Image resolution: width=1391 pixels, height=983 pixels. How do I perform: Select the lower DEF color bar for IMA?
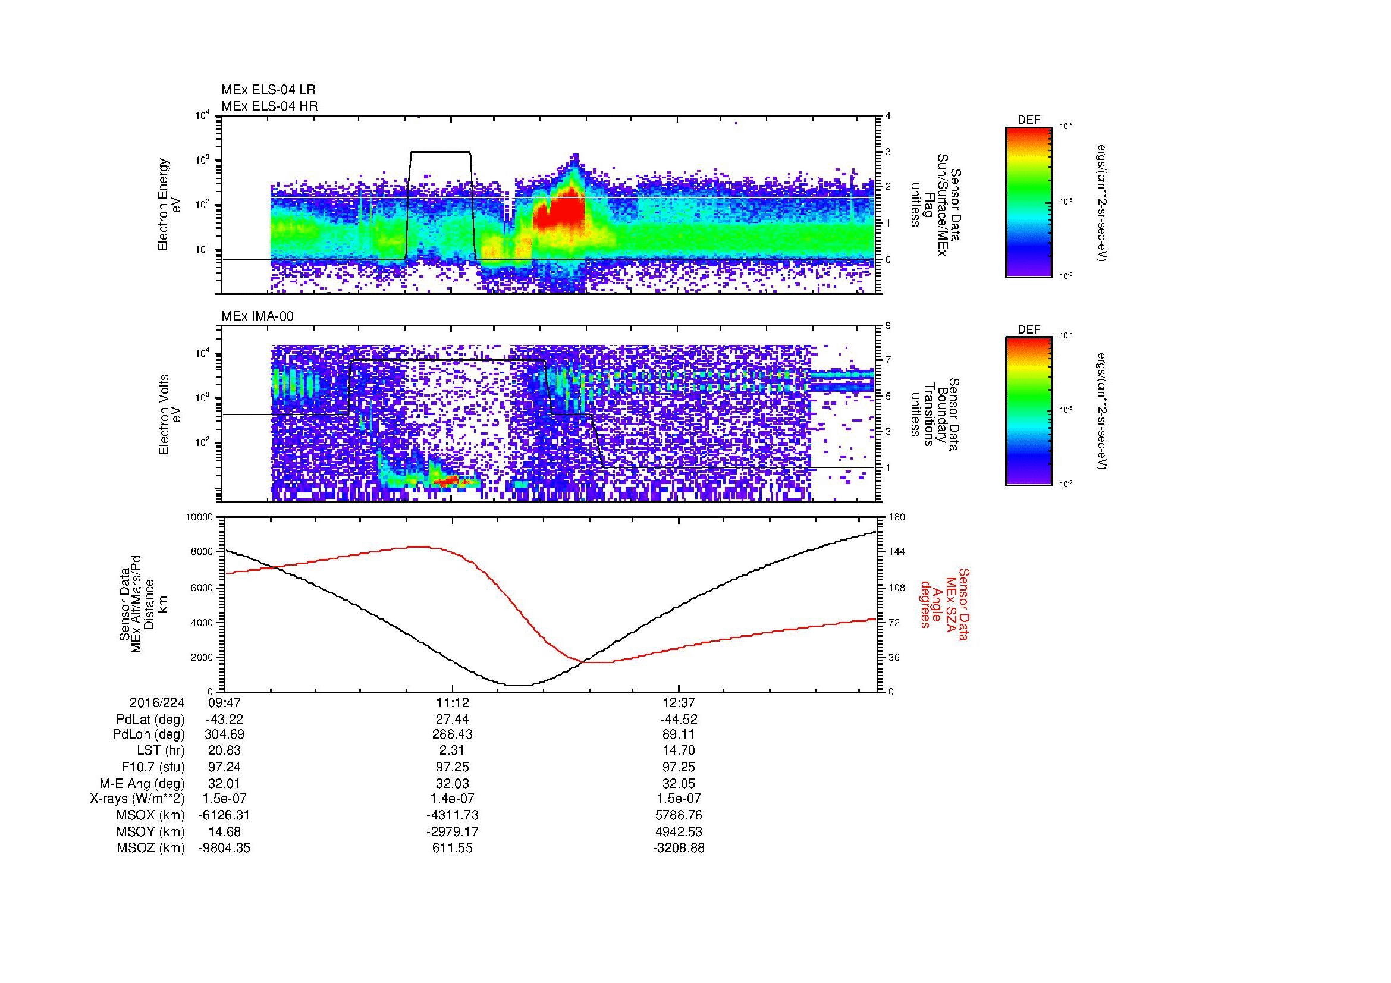(1029, 412)
